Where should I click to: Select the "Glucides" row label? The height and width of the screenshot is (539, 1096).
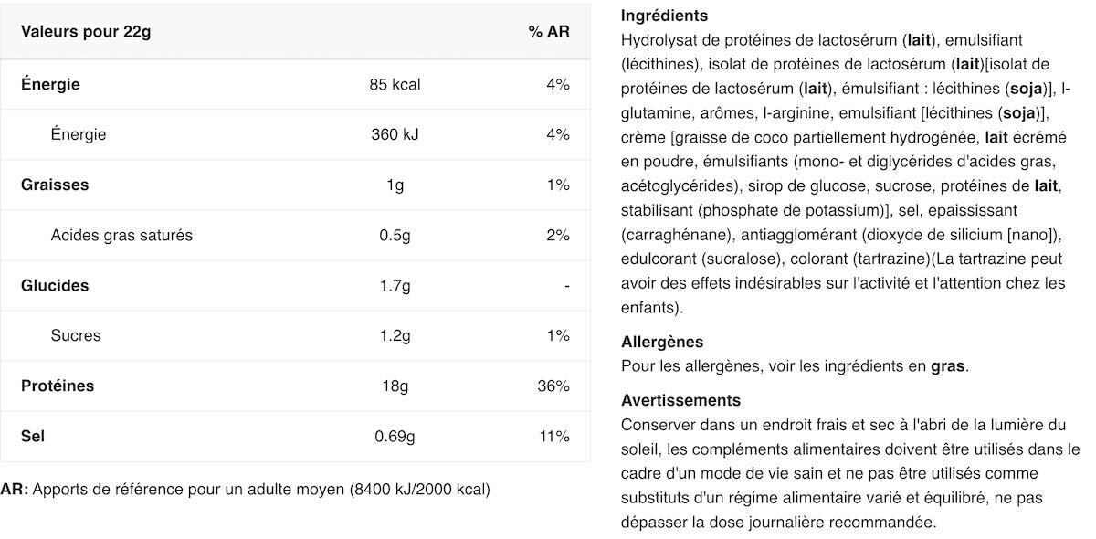pos(55,285)
